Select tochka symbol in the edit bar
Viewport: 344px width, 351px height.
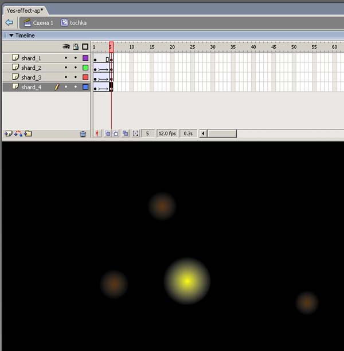[x=74, y=22]
